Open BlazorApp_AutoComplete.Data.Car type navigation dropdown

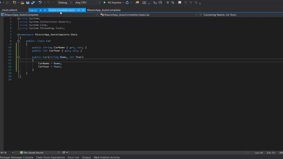[x=196, y=15]
